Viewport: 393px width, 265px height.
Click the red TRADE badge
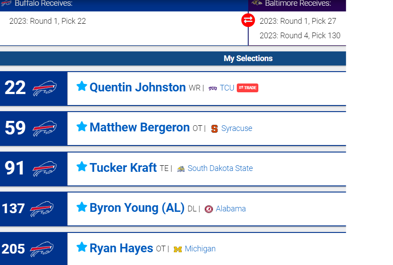point(248,88)
